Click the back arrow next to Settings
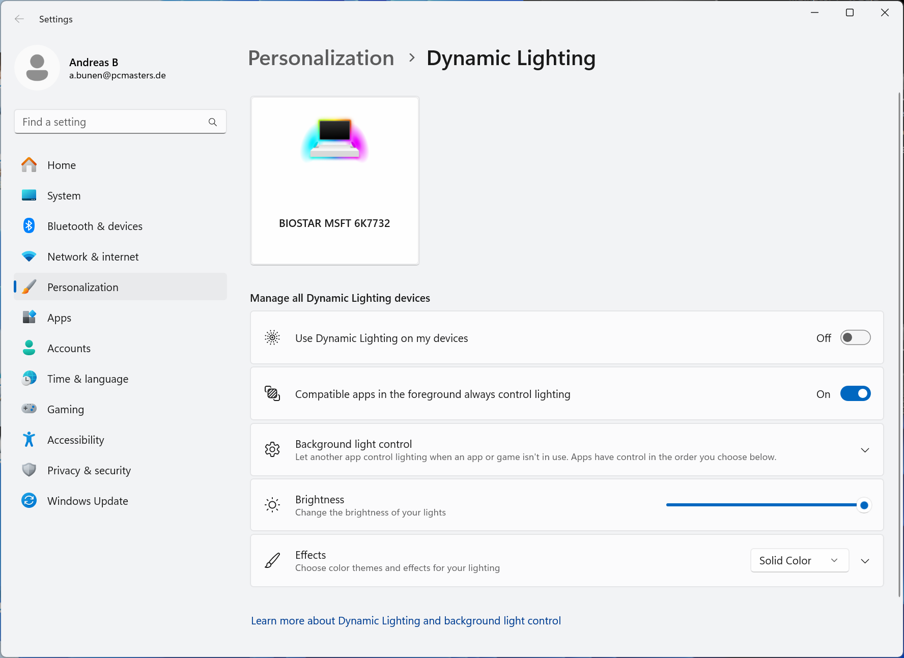Image resolution: width=904 pixels, height=658 pixels. [x=19, y=19]
